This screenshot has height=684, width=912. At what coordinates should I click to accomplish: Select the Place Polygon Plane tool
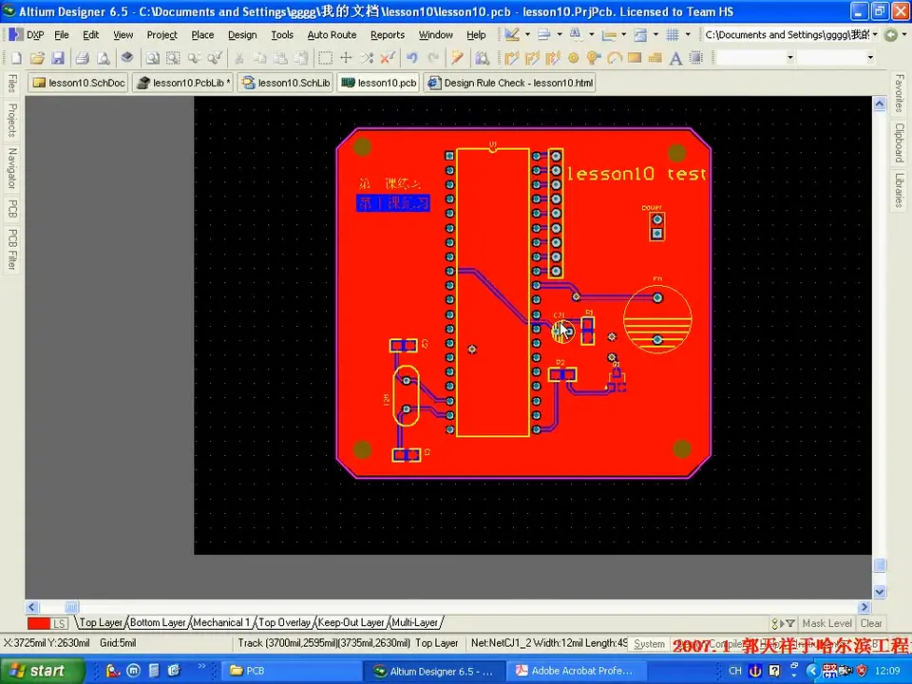click(655, 58)
